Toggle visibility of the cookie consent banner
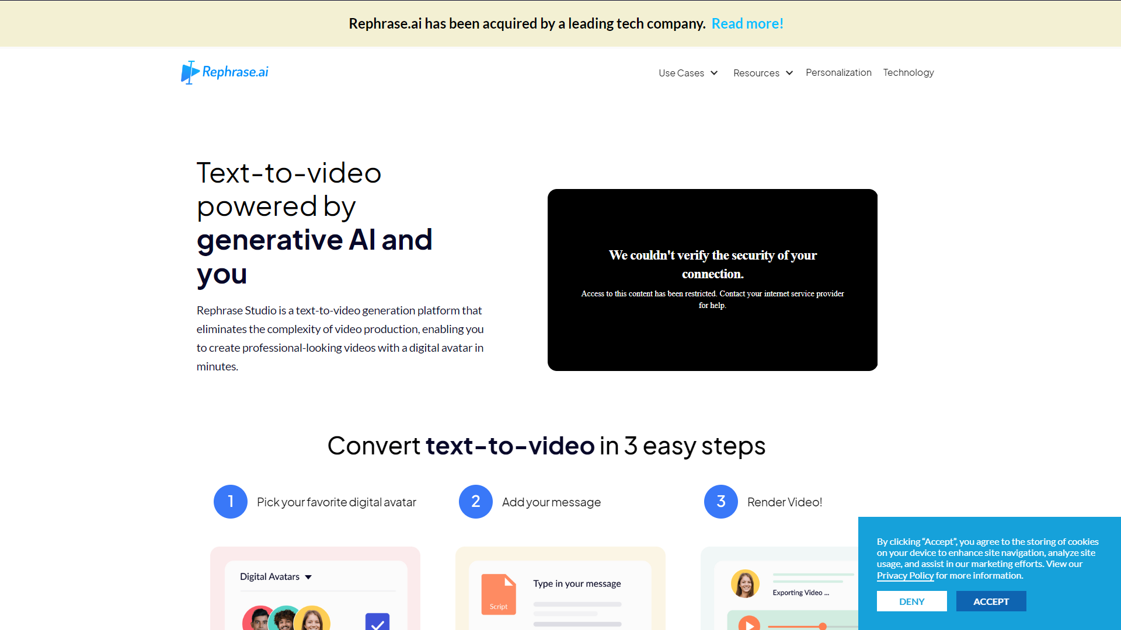Viewport: 1121px width, 630px height. 911,601
